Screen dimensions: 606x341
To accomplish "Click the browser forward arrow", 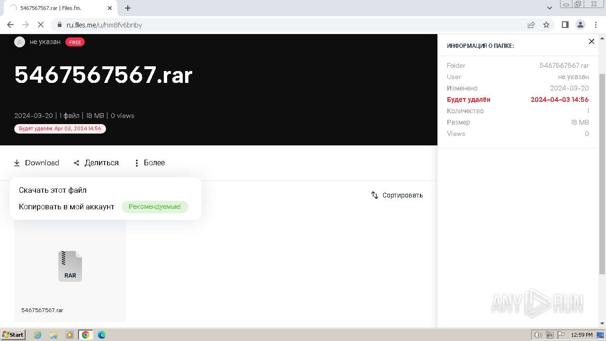I will coord(26,25).
